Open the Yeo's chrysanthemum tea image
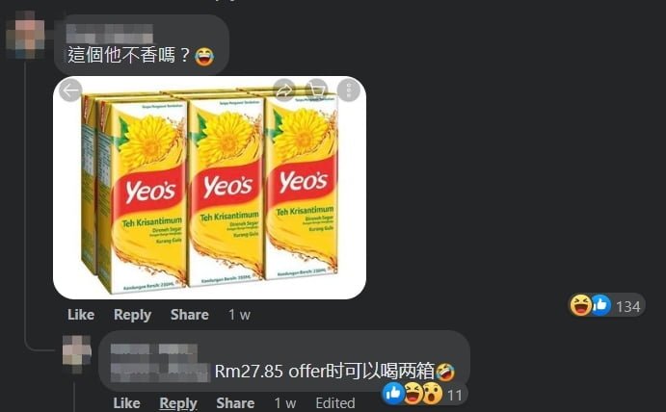This screenshot has height=412, width=666. pos(209,188)
